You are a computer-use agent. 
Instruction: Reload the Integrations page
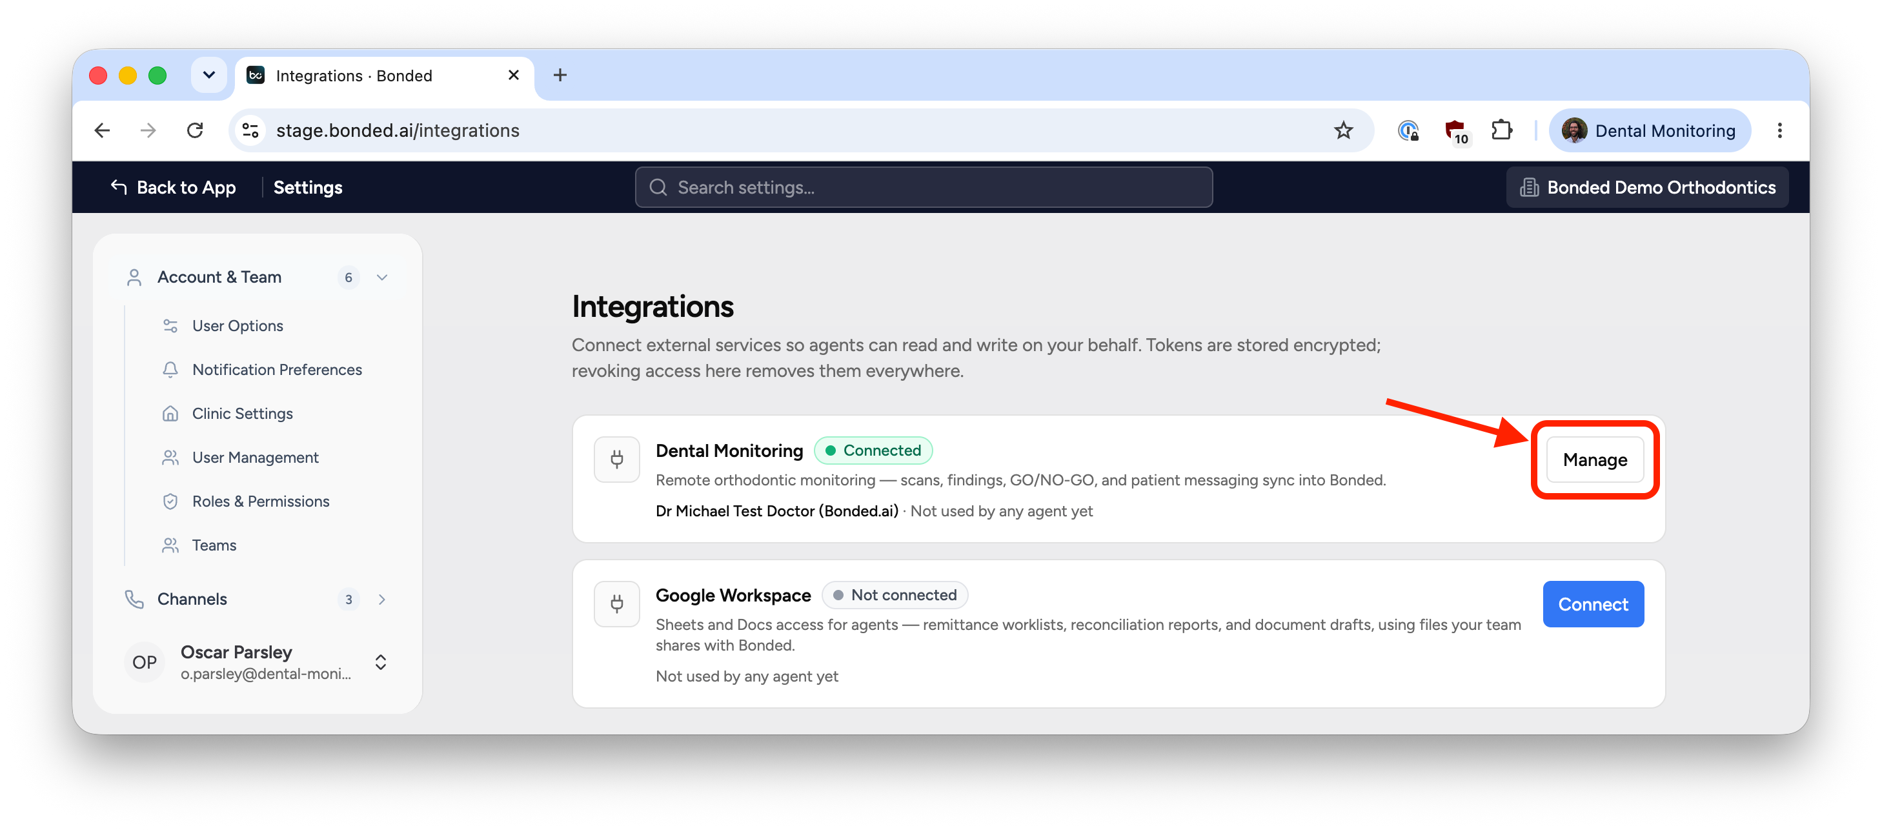point(195,130)
